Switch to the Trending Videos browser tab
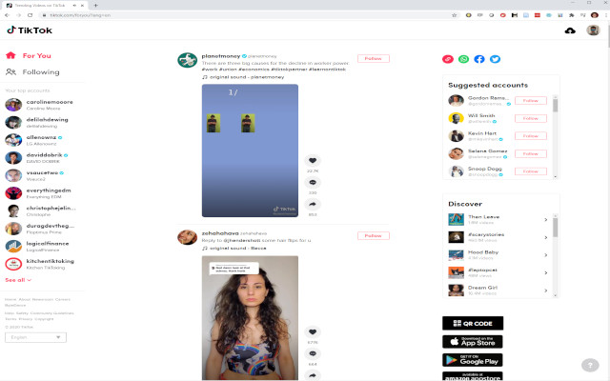Image resolution: width=610 pixels, height=381 pixels. tap(45, 6)
